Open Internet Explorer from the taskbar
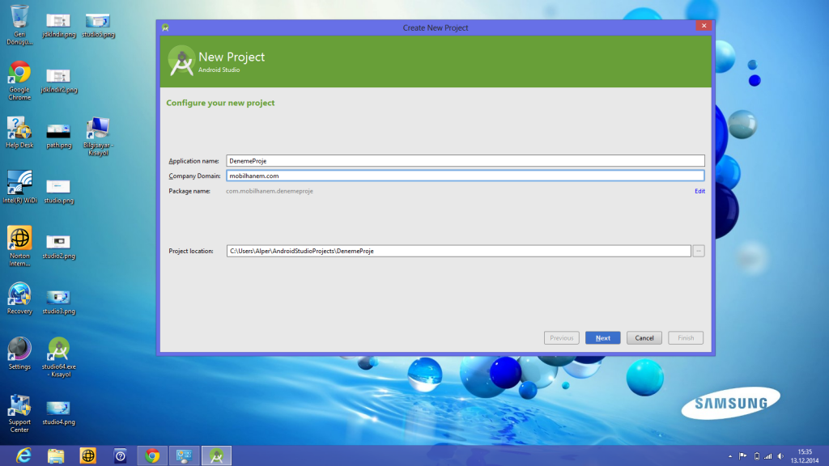829x466 pixels. 24,455
